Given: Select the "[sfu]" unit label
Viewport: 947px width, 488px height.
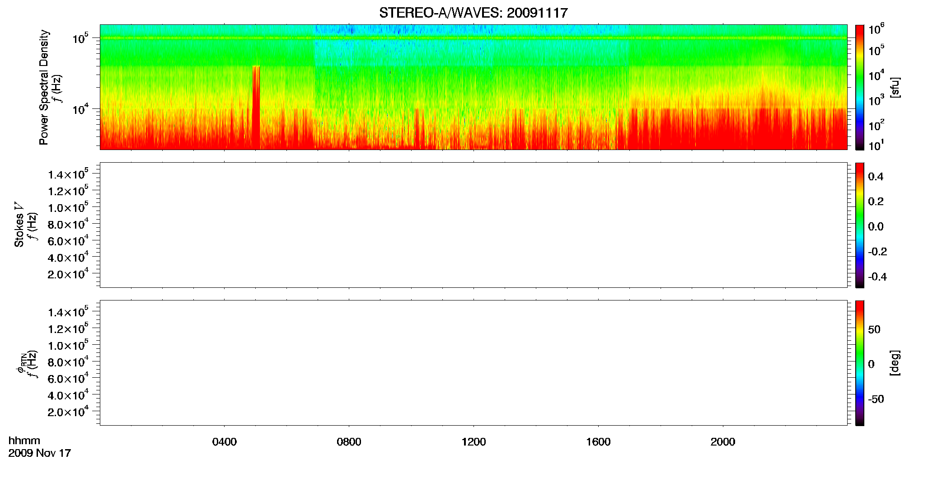Looking at the screenshot, I should [895, 87].
